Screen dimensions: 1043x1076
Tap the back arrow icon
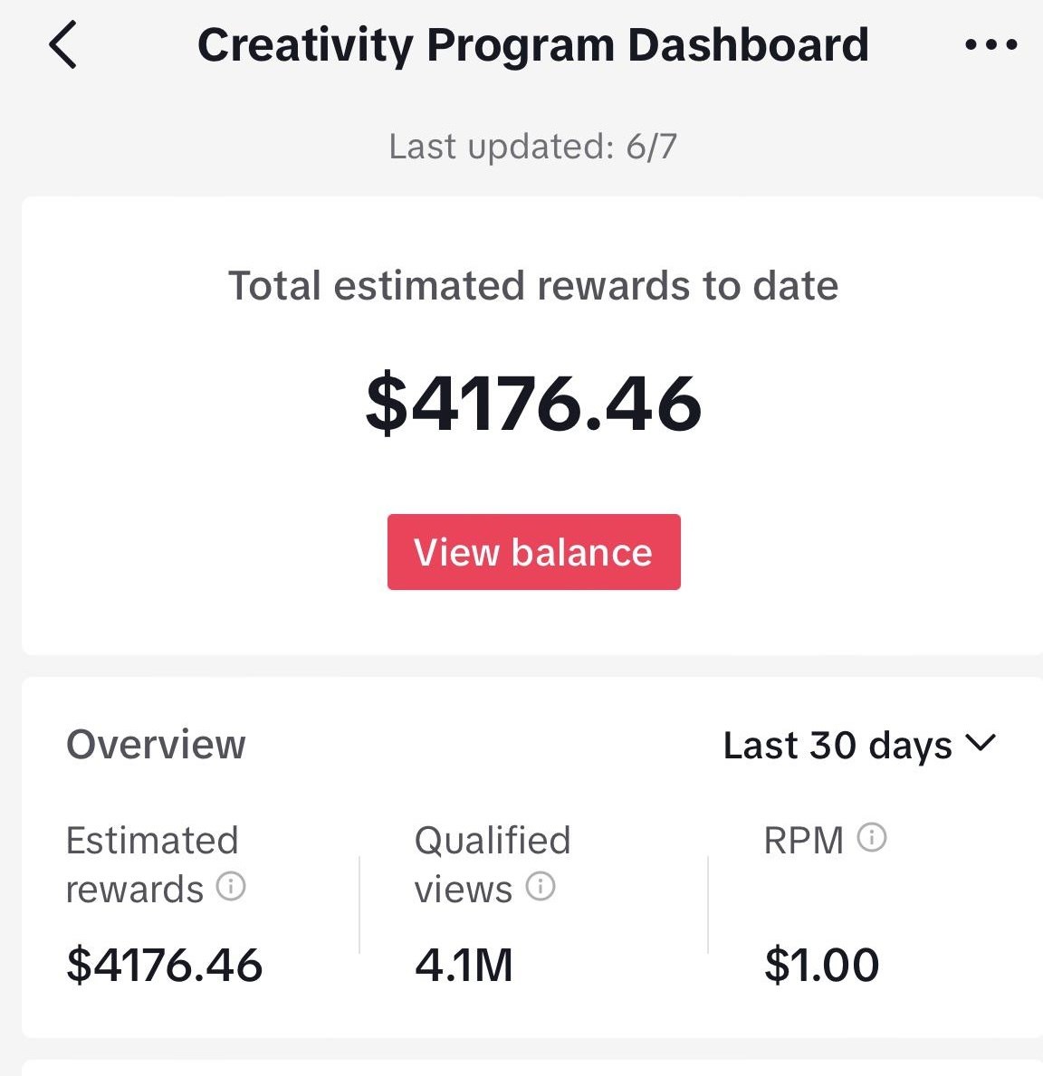[x=63, y=45]
